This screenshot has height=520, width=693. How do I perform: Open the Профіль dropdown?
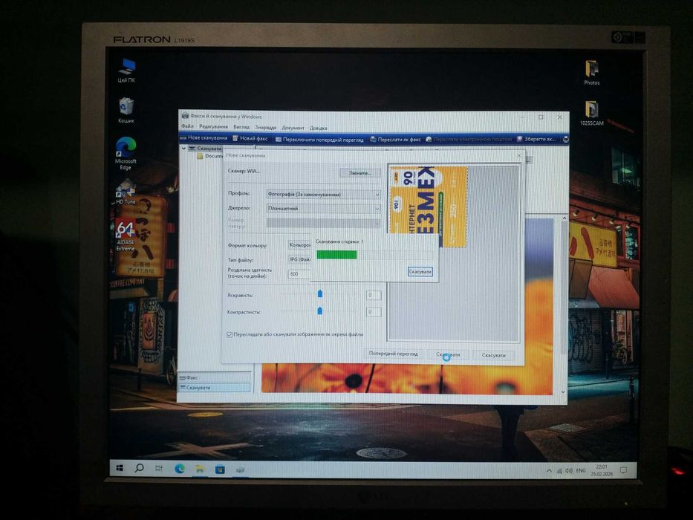point(323,194)
